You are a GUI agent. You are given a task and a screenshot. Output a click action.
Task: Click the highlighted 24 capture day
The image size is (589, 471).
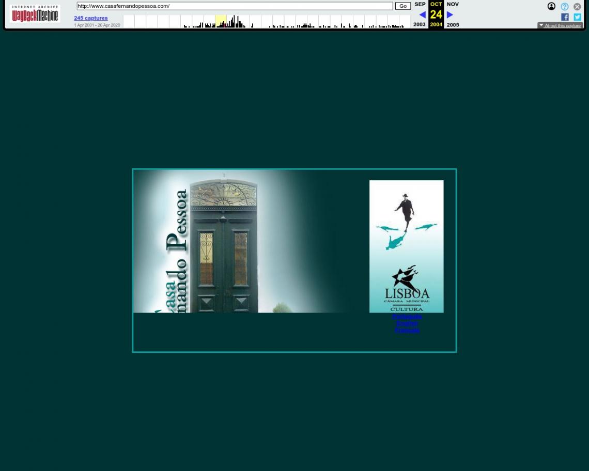pyautogui.click(x=436, y=14)
